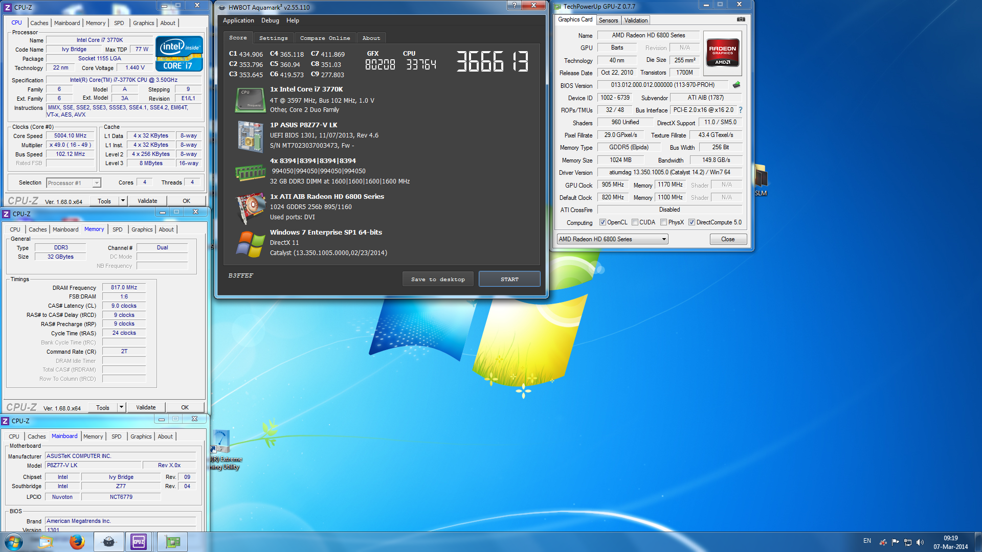
Task: Click the Aquamark title bar app icon
Action: coord(222,7)
